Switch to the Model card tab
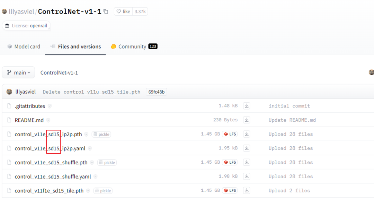The height and width of the screenshot is (198, 374). coord(24,46)
